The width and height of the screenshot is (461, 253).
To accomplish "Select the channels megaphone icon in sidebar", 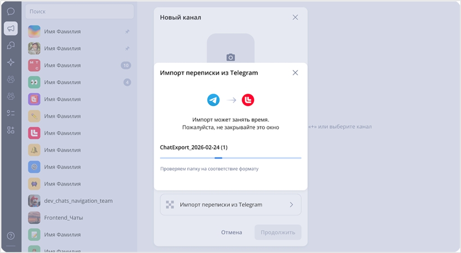I will [x=11, y=28].
